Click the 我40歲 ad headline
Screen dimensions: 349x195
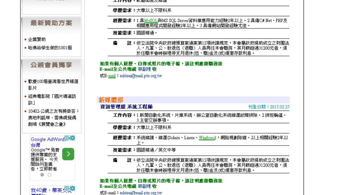pos(47,191)
